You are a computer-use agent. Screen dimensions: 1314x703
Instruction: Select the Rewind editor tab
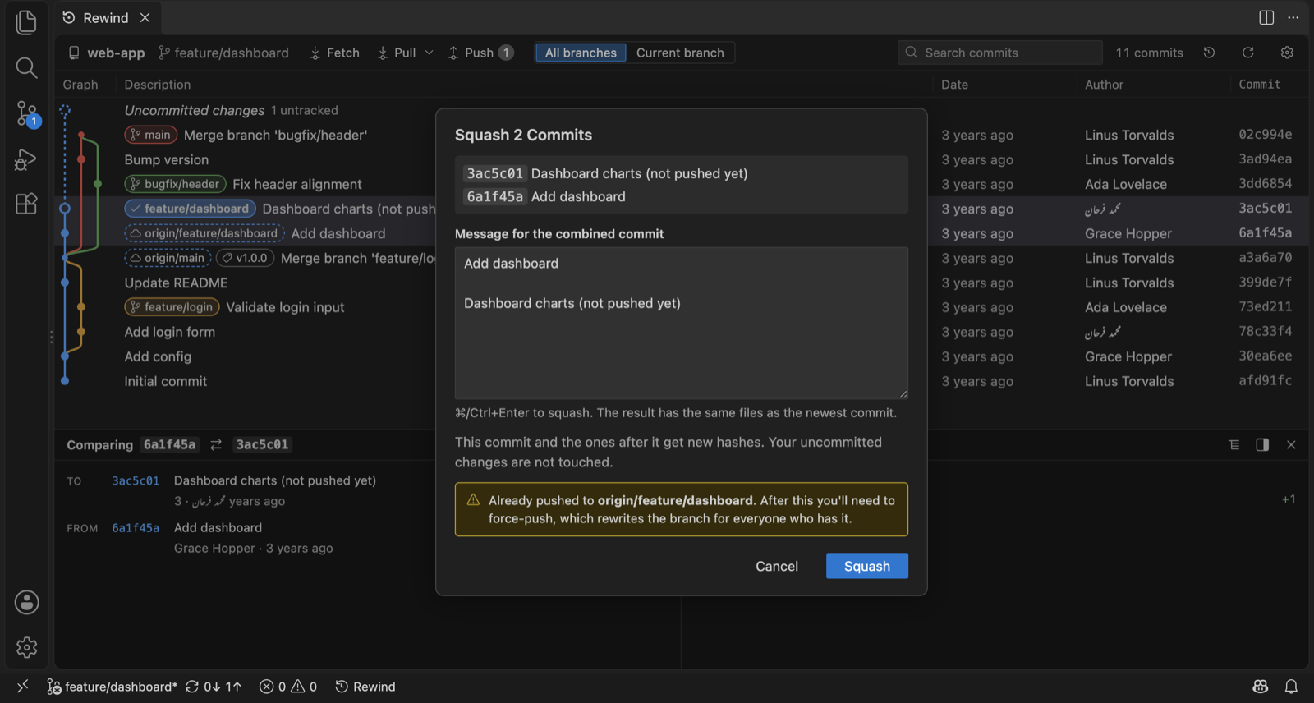pos(105,17)
